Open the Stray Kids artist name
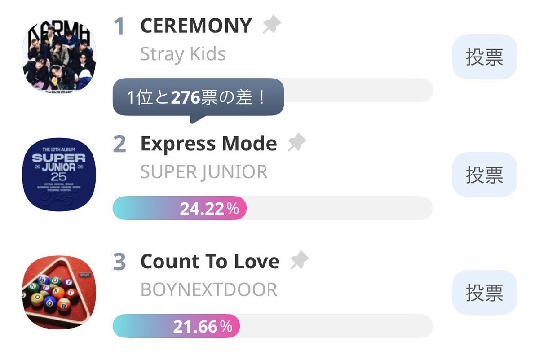The width and height of the screenshot is (539, 355). click(183, 54)
